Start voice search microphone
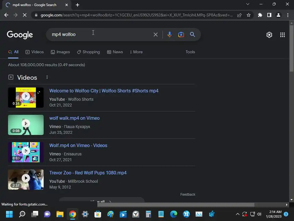This screenshot has height=221, width=294. [169, 35]
